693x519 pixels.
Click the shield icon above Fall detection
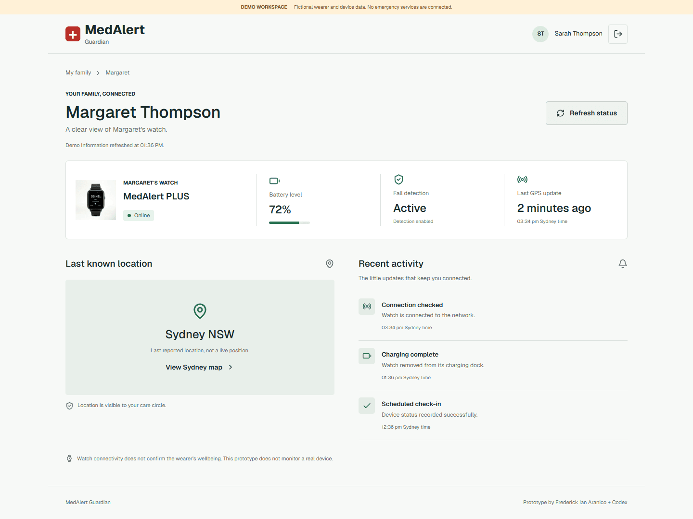[x=398, y=180]
